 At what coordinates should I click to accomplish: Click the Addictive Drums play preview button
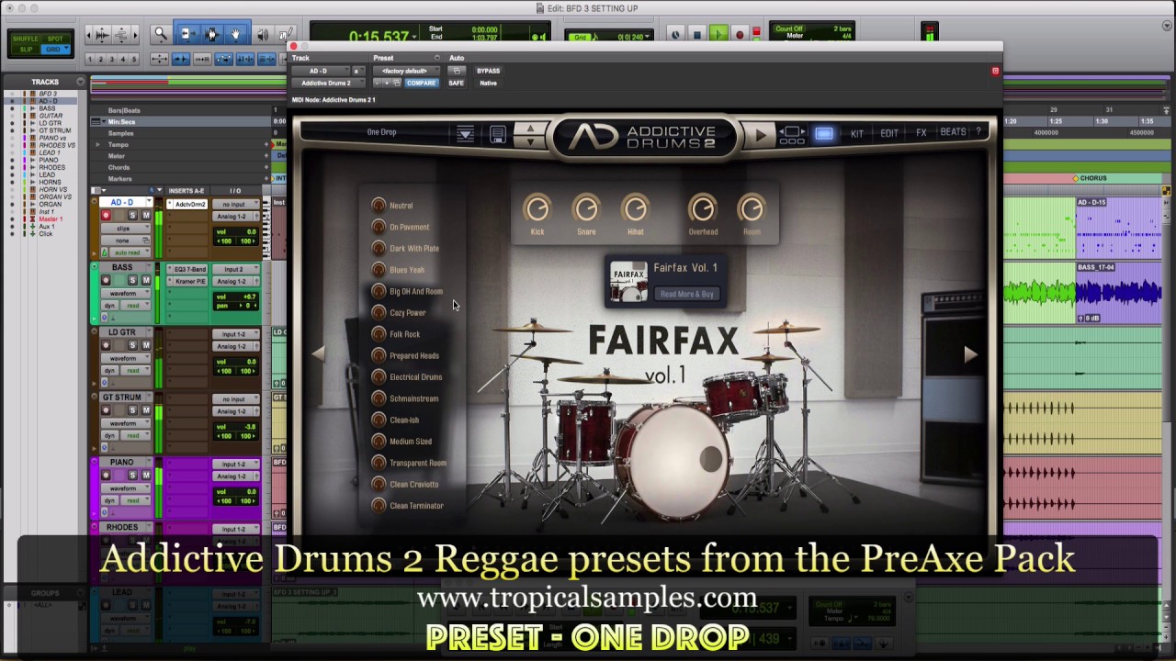click(761, 135)
